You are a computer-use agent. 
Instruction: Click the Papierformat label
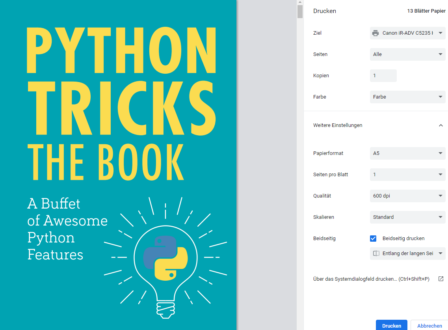[x=328, y=153]
